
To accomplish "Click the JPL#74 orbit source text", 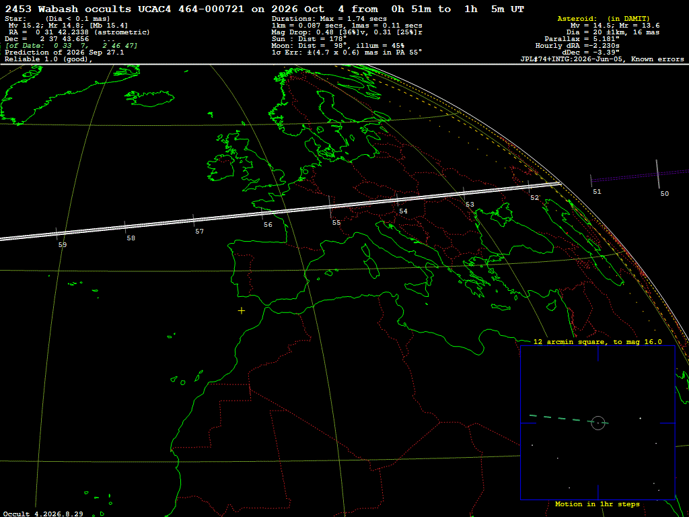I will [x=602, y=59].
